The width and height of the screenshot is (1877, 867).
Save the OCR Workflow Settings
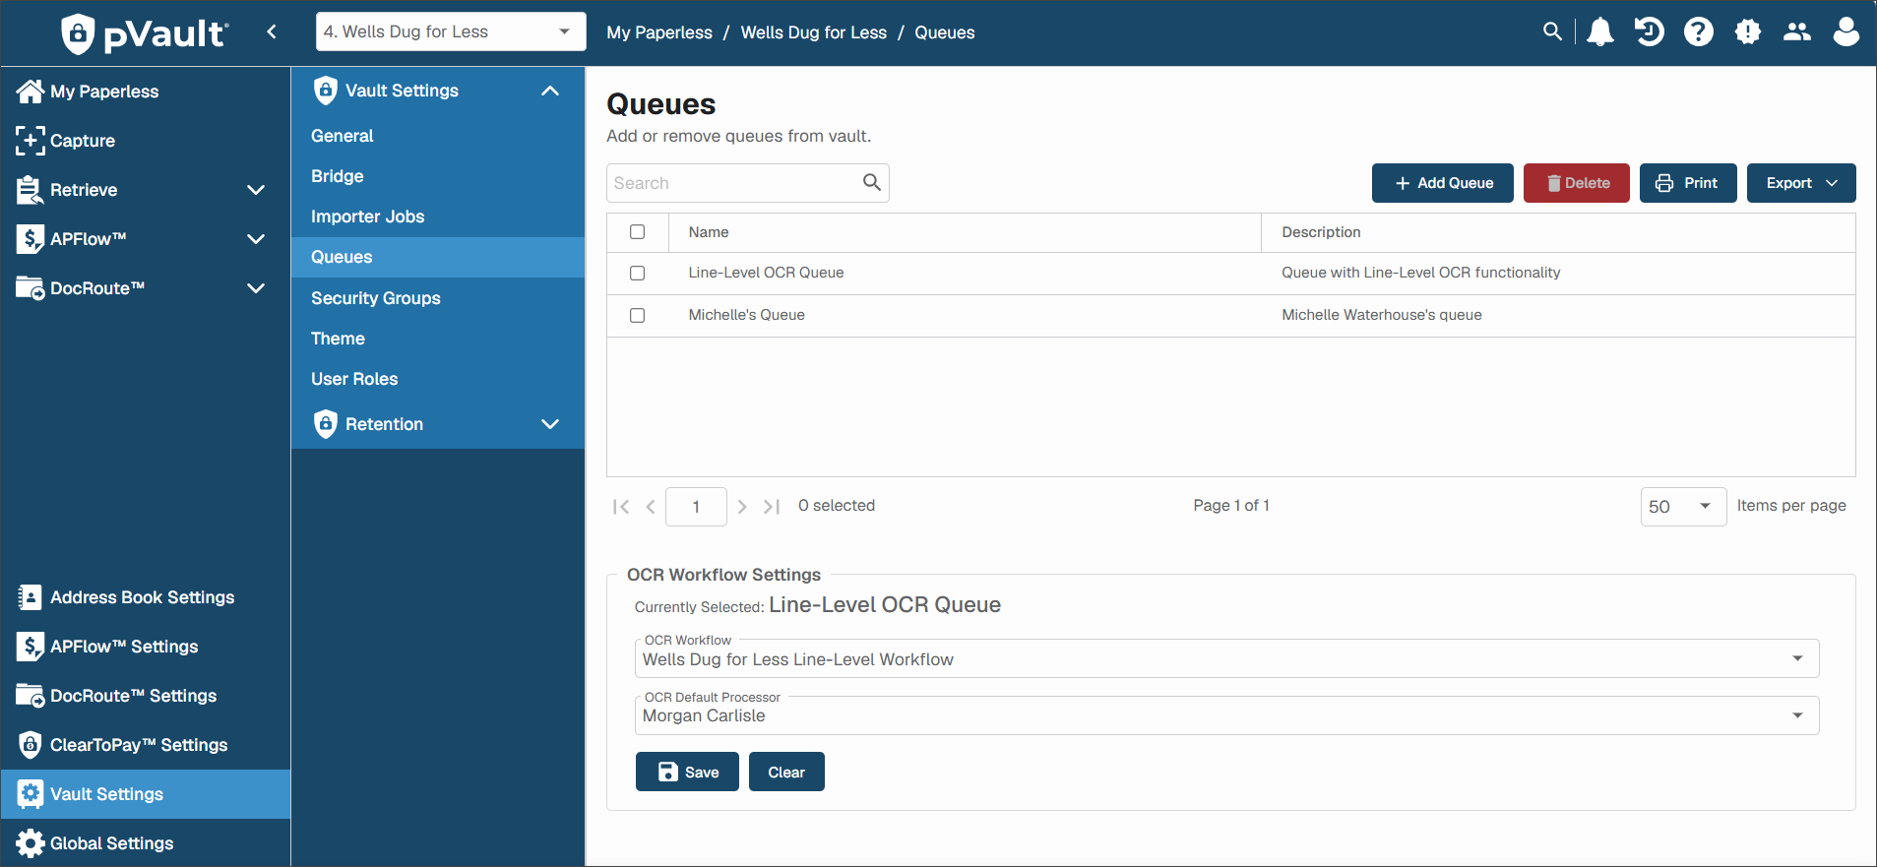point(687,772)
